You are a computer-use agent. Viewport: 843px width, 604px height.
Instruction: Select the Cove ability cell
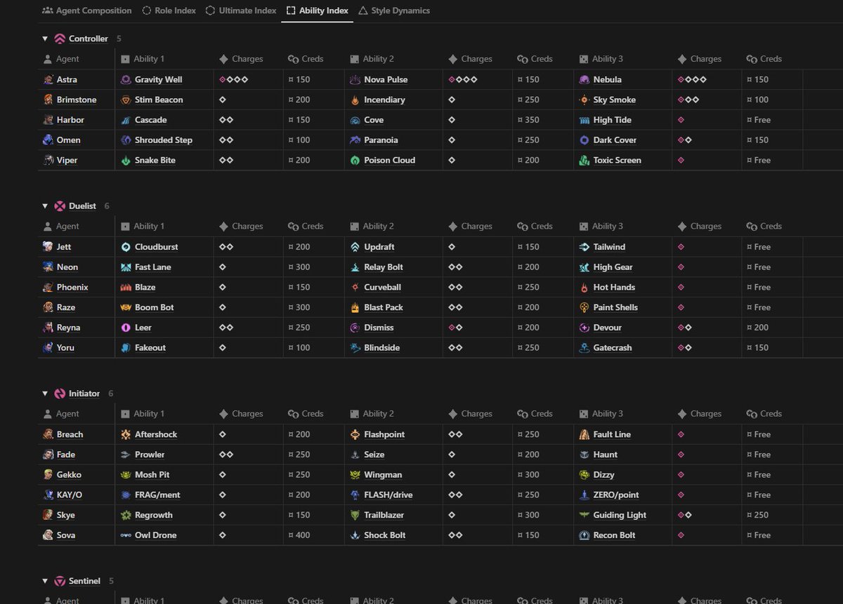(393, 120)
